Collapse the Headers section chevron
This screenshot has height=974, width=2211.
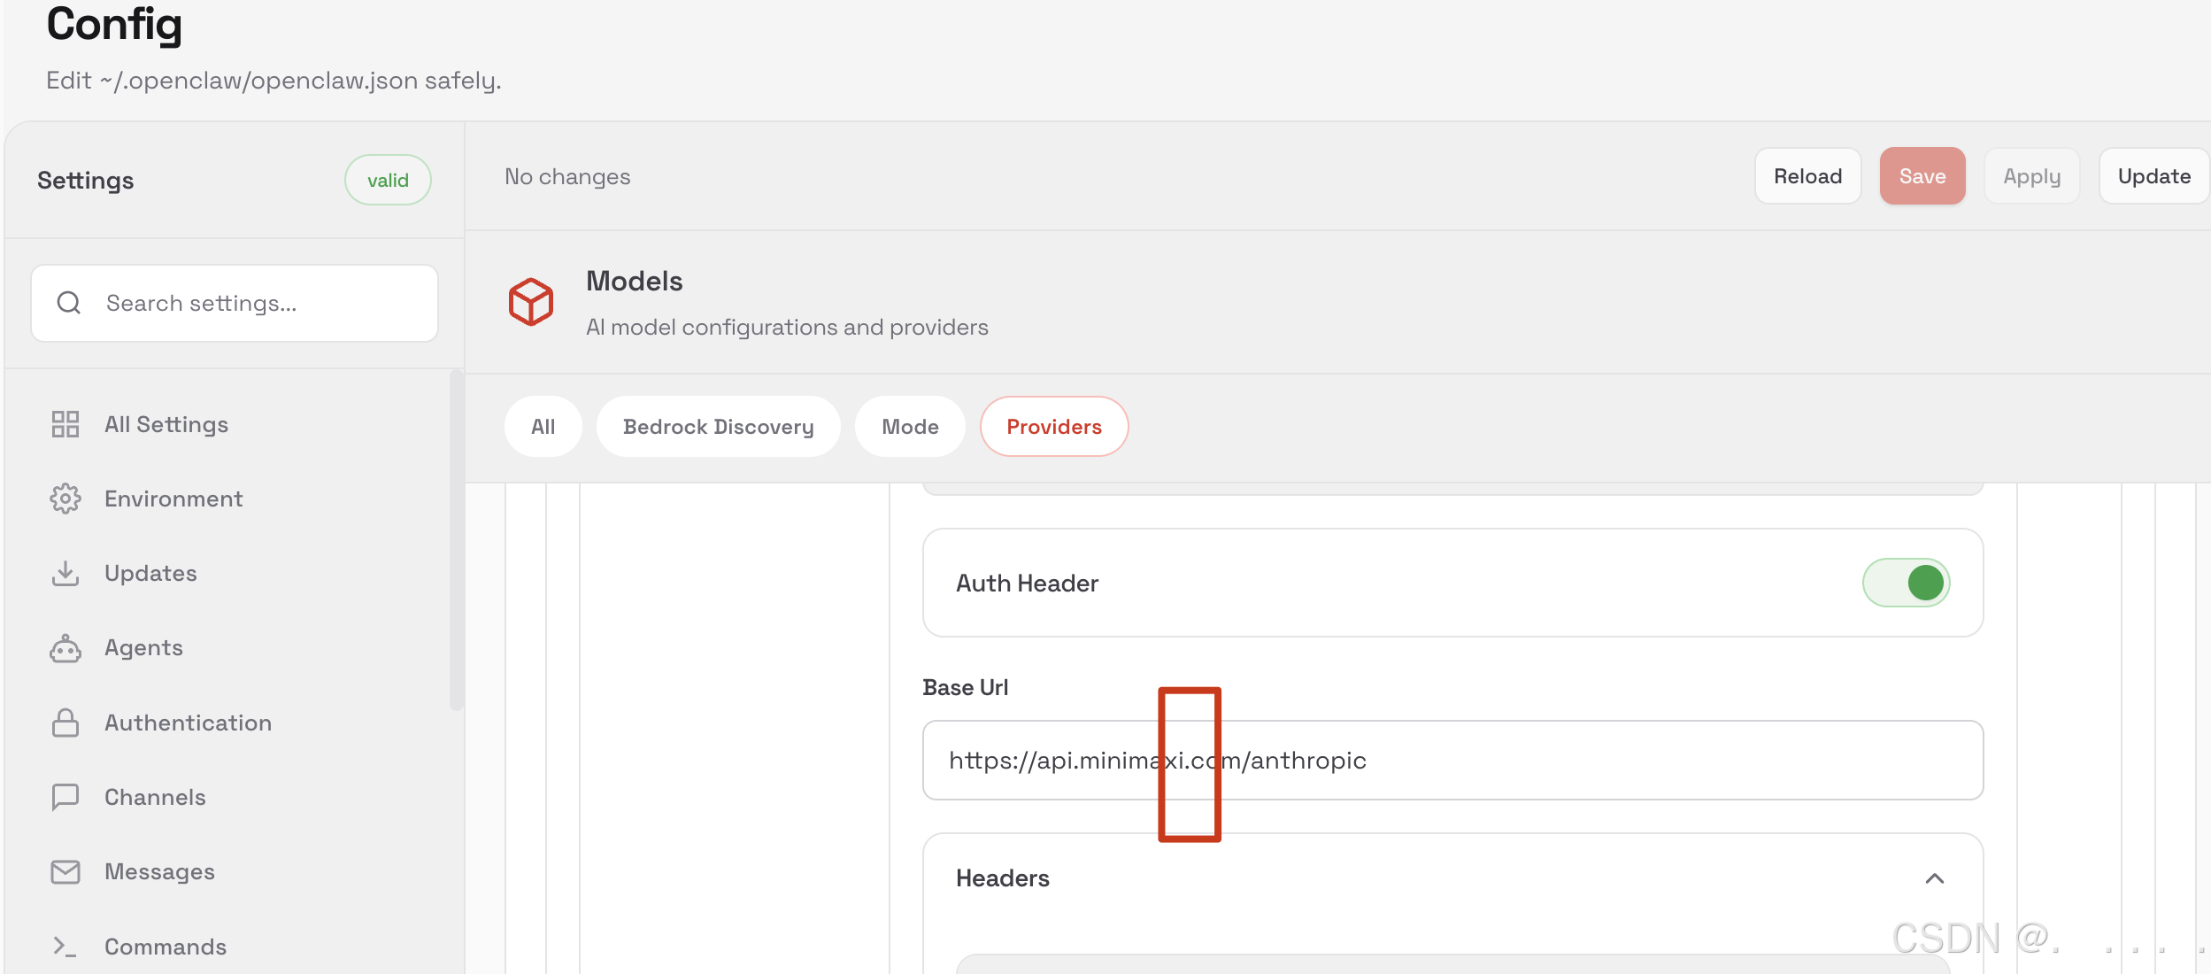click(1934, 878)
